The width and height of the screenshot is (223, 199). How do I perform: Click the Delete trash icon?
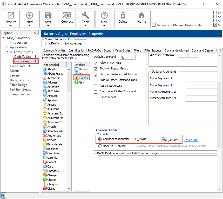[123, 16]
